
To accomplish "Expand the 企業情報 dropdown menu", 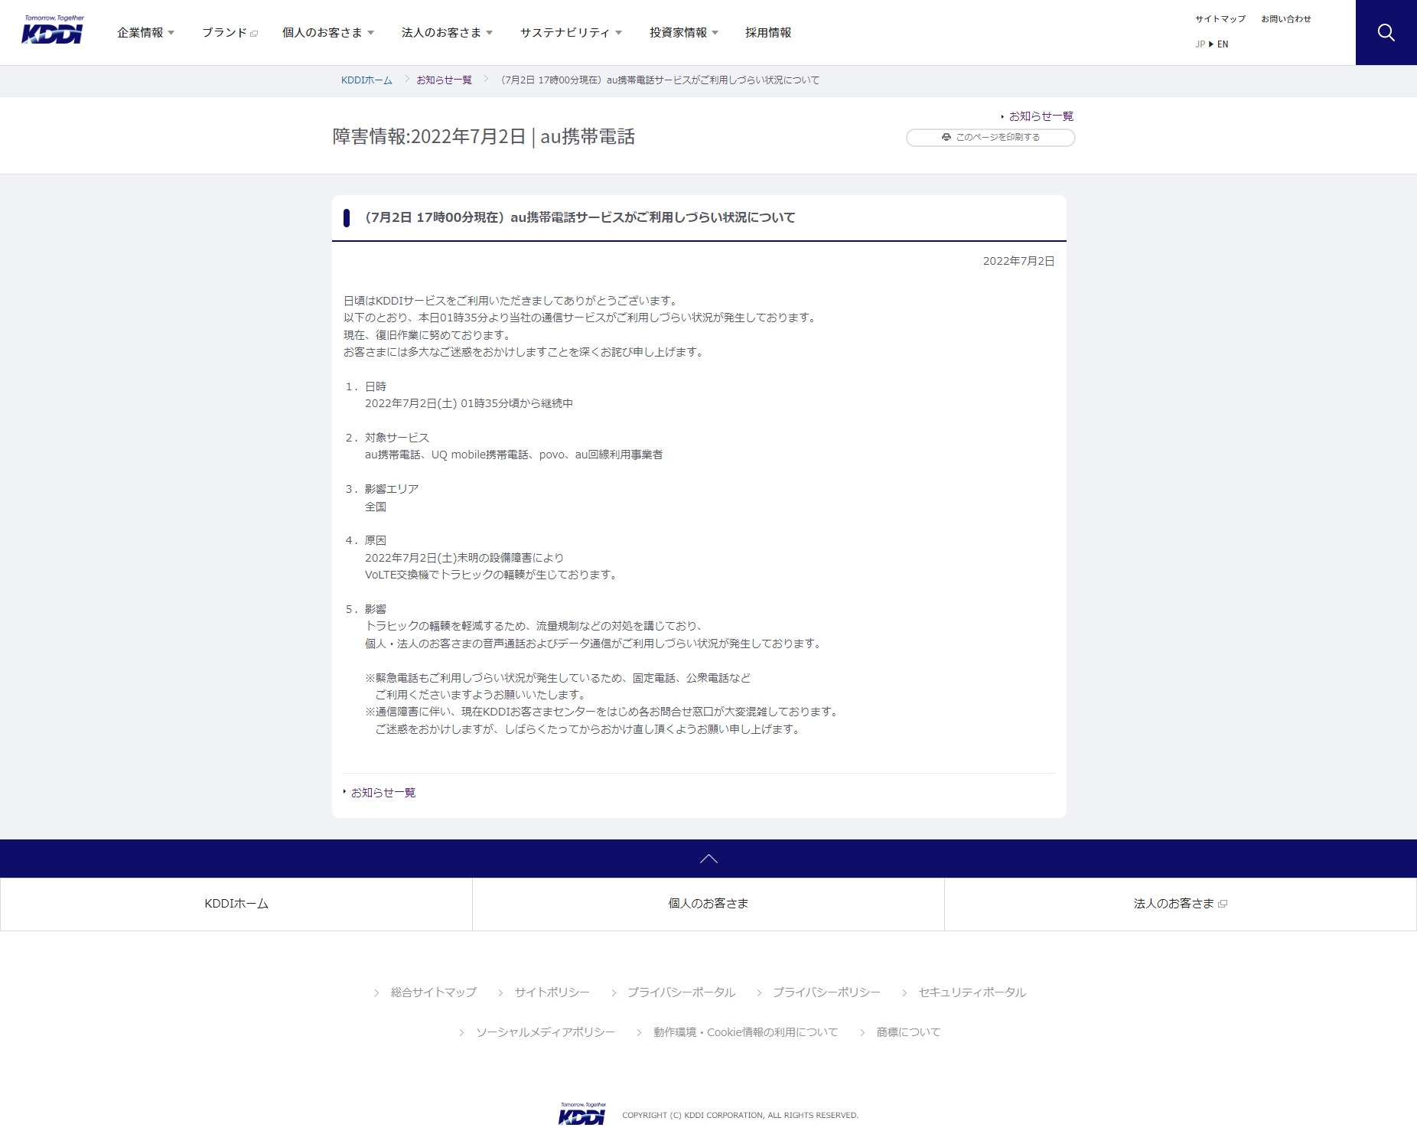I will click(145, 33).
